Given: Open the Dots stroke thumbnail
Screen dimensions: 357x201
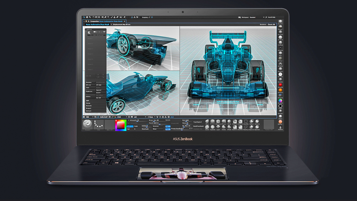Looking at the screenshot, I should point(99,125).
